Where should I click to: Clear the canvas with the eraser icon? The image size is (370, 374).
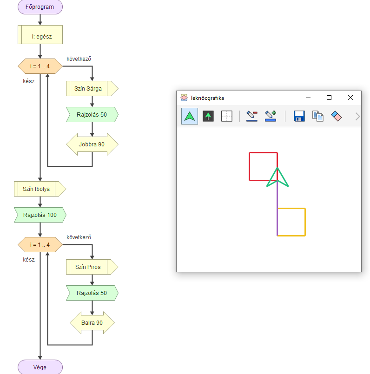click(x=337, y=116)
